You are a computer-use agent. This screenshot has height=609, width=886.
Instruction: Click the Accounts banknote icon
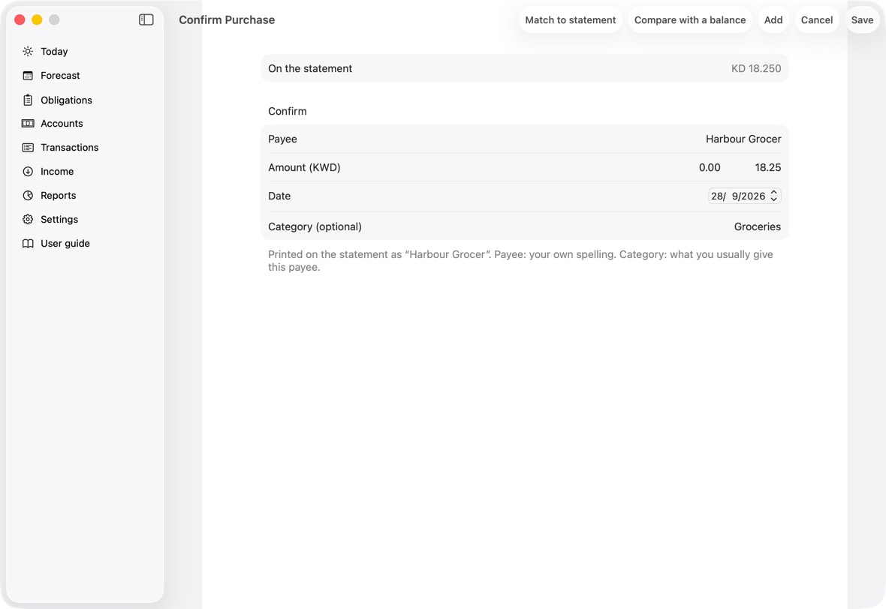(x=28, y=124)
